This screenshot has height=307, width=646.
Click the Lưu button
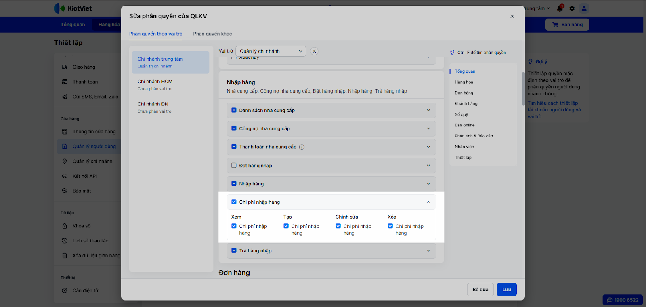pyautogui.click(x=506, y=290)
